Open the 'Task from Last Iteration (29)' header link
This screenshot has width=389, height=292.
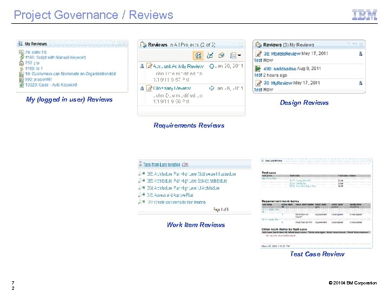pyautogui.click(x=165, y=164)
